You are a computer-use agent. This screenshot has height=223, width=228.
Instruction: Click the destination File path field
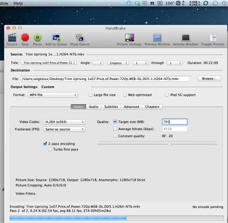pyautogui.click(x=105, y=79)
